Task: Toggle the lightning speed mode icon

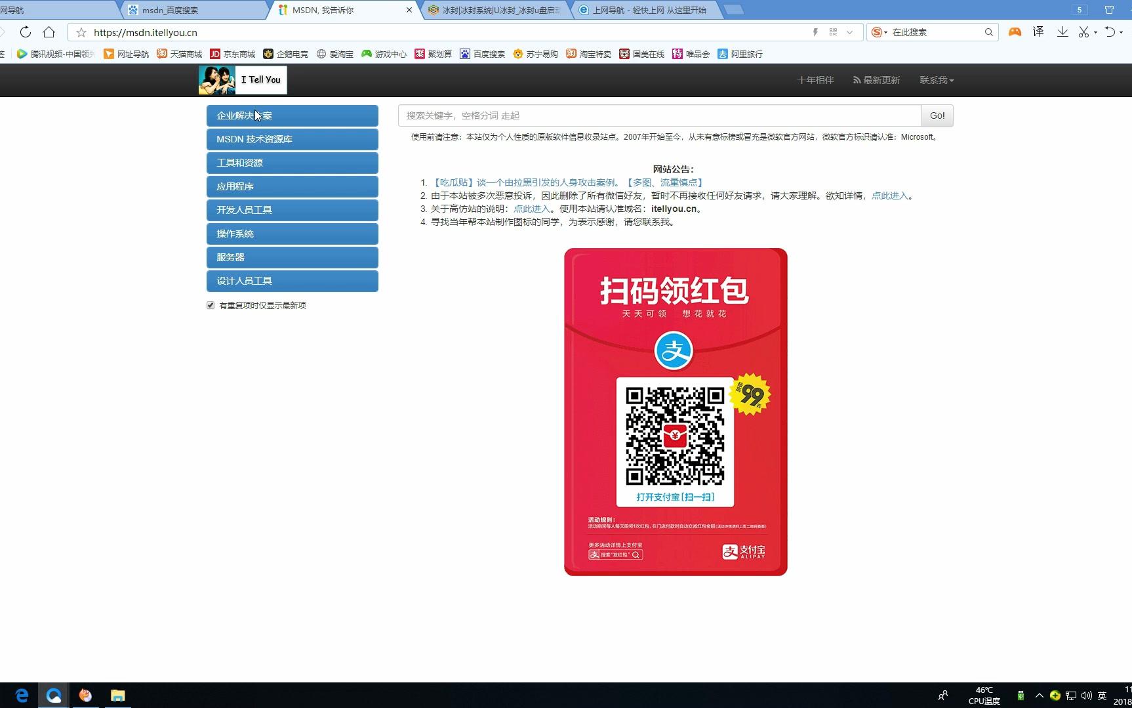Action: [x=815, y=32]
